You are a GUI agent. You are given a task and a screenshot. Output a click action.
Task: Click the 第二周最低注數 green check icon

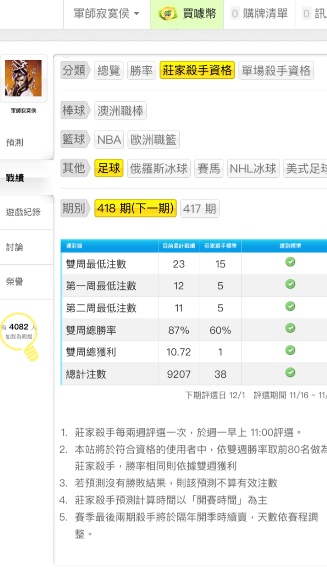(x=290, y=306)
